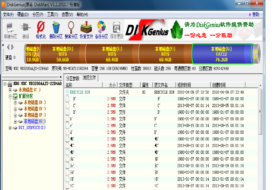Sort by the 修改时间 column header
The height and width of the screenshot is (190, 278).
click(193, 85)
